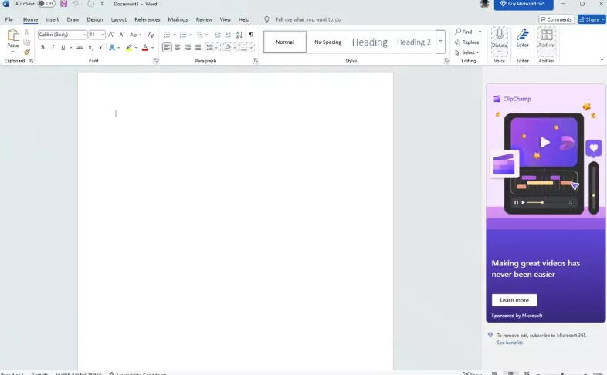
Task: Open the Font dialog launcher
Action: coord(155,61)
